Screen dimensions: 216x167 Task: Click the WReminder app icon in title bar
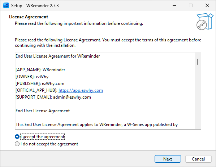(x=6, y=5)
